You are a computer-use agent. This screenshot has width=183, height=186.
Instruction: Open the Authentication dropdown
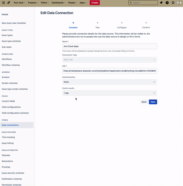(109, 82)
